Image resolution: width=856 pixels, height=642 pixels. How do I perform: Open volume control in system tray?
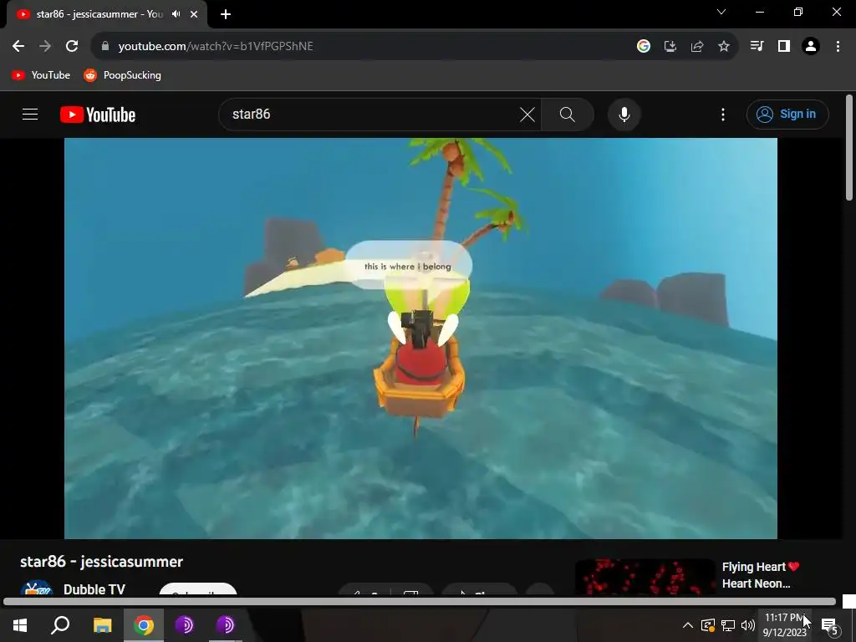[748, 625]
